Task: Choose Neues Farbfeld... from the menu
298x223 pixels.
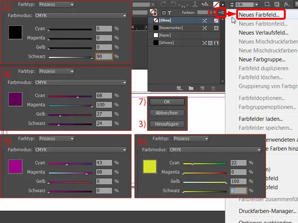Action: [259, 15]
